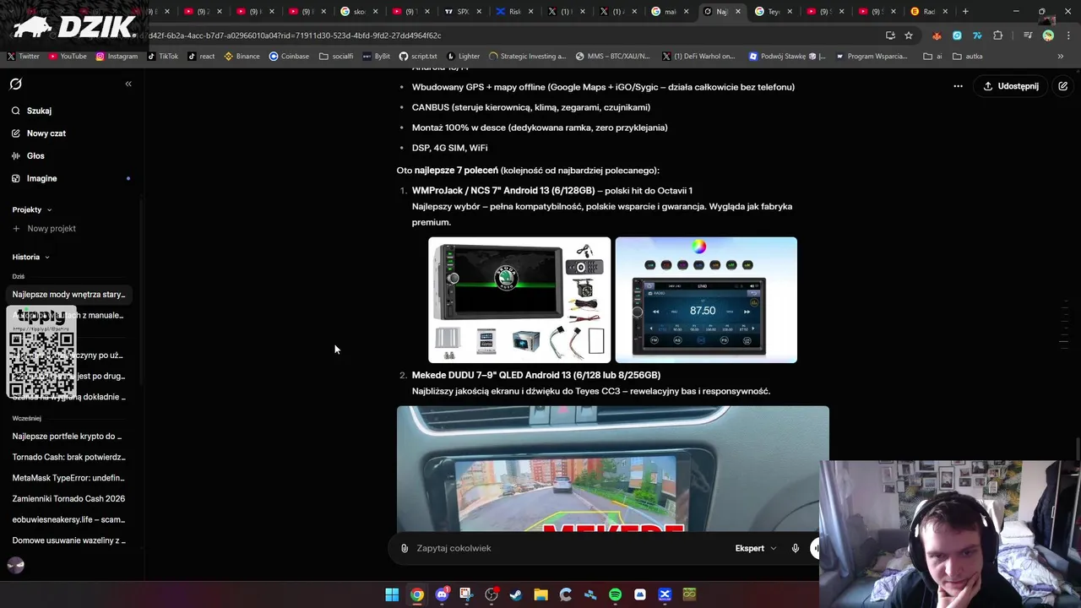1081x608 pixels.
Task: Open chat 'eobuwiesneakersy.life – scam...'
Action: (x=69, y=519)
